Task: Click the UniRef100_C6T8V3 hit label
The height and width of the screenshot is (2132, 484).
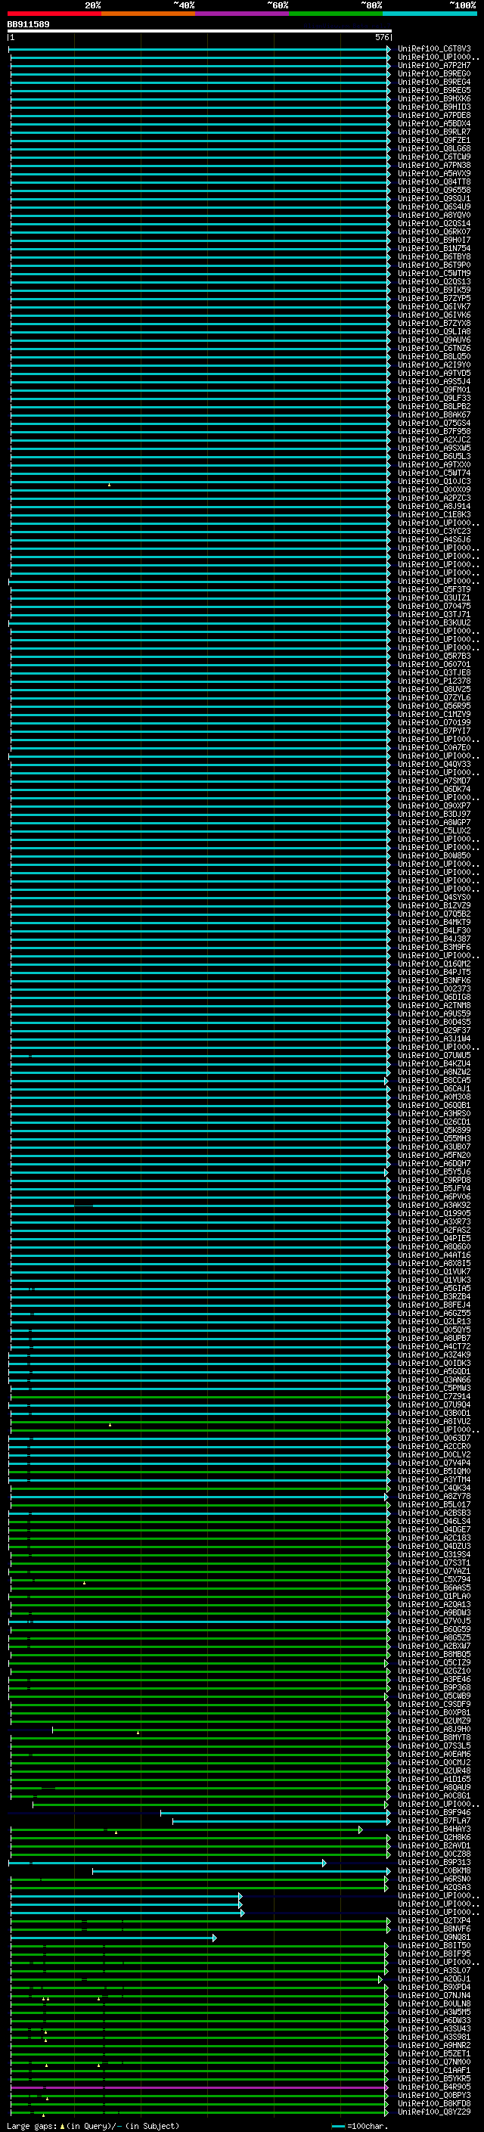Action: 434,49
